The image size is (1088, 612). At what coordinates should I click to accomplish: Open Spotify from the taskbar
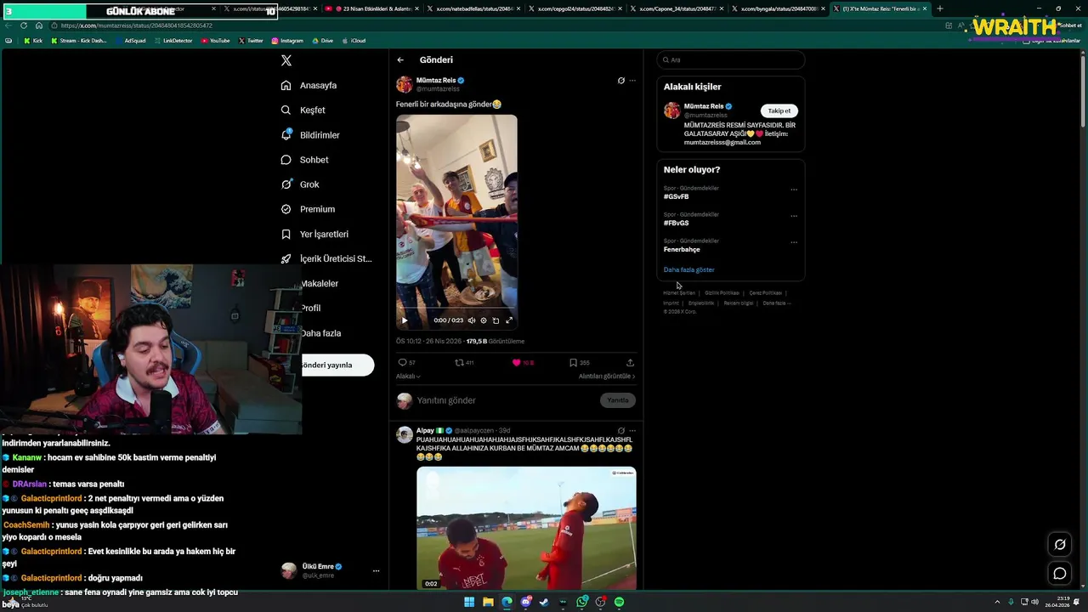tap(619, 602)
